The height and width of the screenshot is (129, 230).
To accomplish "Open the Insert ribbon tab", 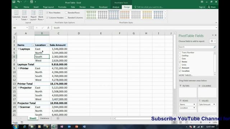I will point(36,7).
